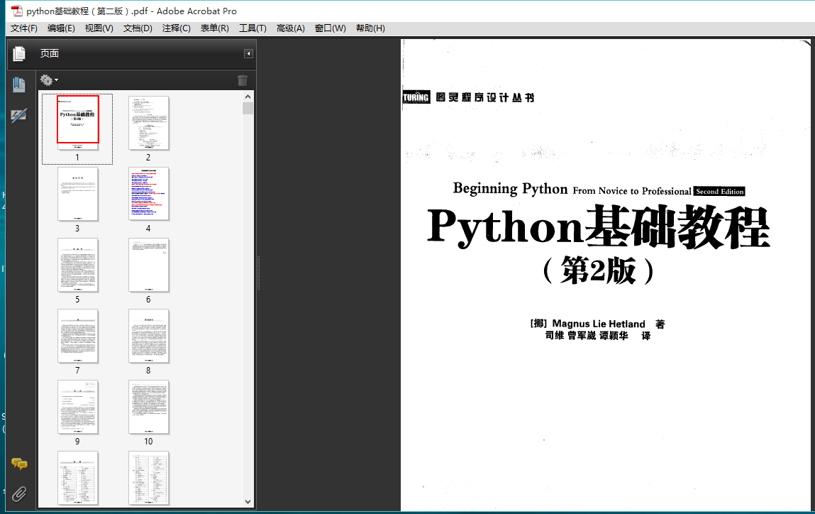This screenshot has width=815, height=514.
Task: Open the Attachments paperclip panel
Action: [x=19, y=493]
